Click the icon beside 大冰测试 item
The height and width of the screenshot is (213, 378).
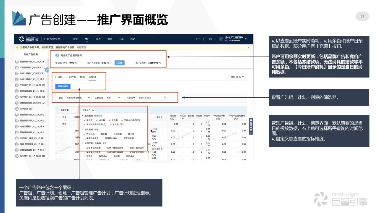17,109
